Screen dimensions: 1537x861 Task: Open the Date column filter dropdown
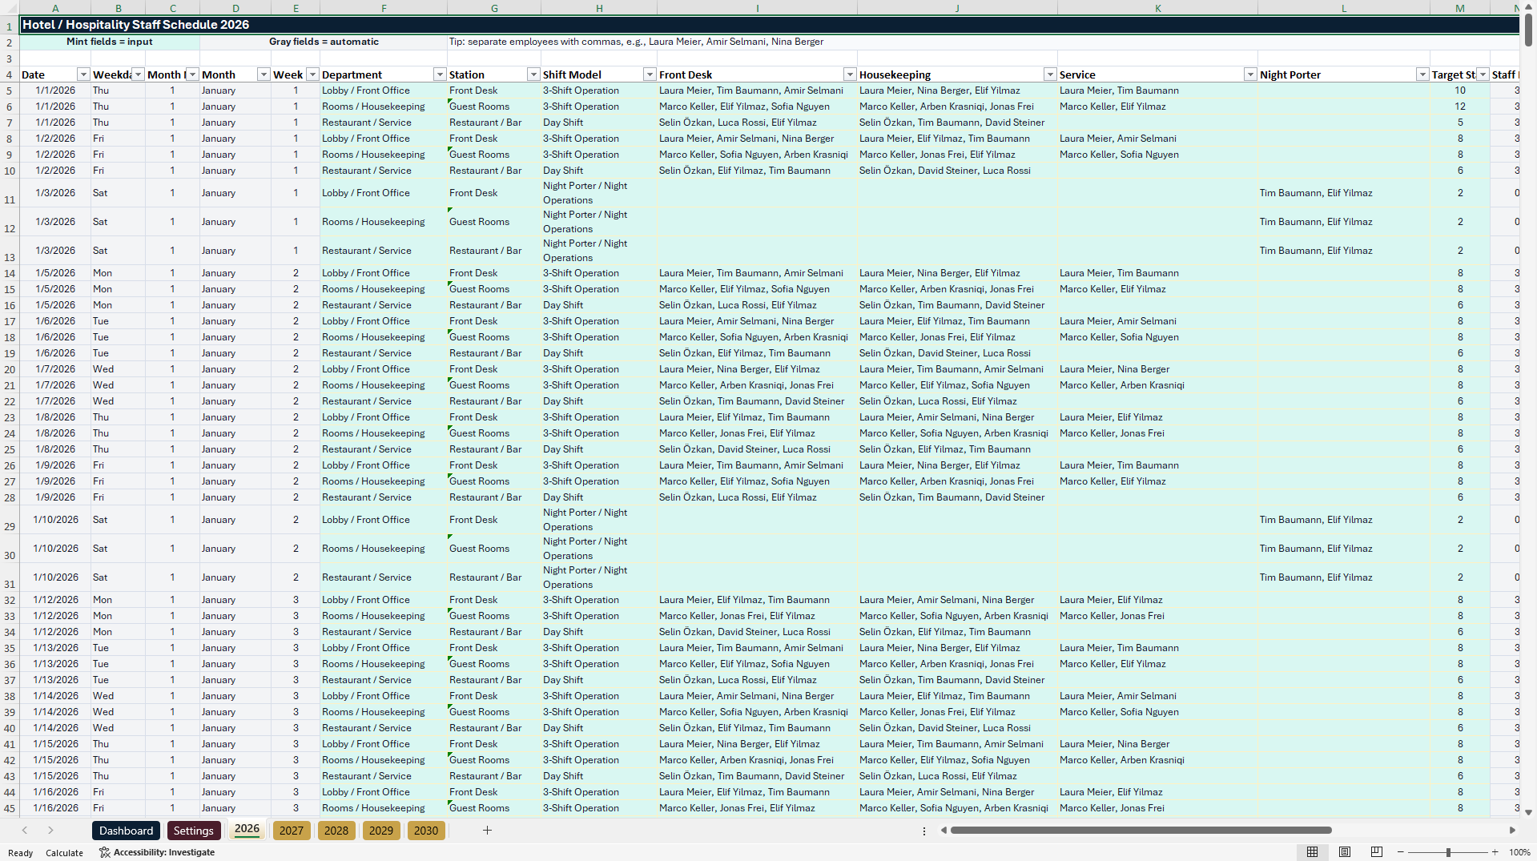pos(82,74)
